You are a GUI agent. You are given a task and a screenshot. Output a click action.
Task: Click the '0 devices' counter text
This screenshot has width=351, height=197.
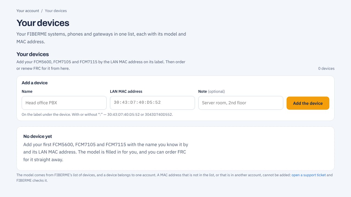pyautogui.click(x=326, y=68)
